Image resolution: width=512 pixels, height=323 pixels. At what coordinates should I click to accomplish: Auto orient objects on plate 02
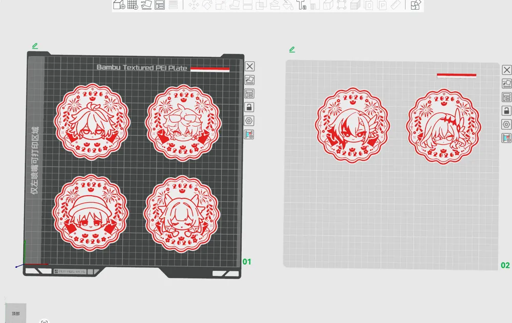[x=507, y=83]
